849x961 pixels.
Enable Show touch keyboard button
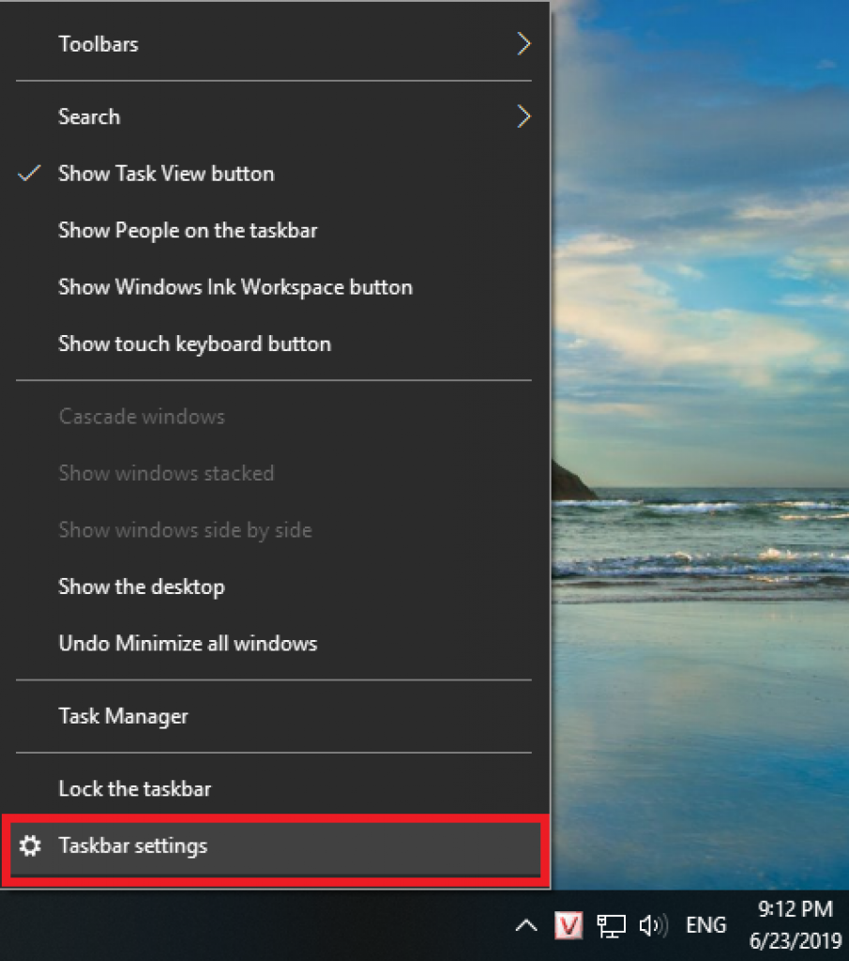[x=194, y=343]
